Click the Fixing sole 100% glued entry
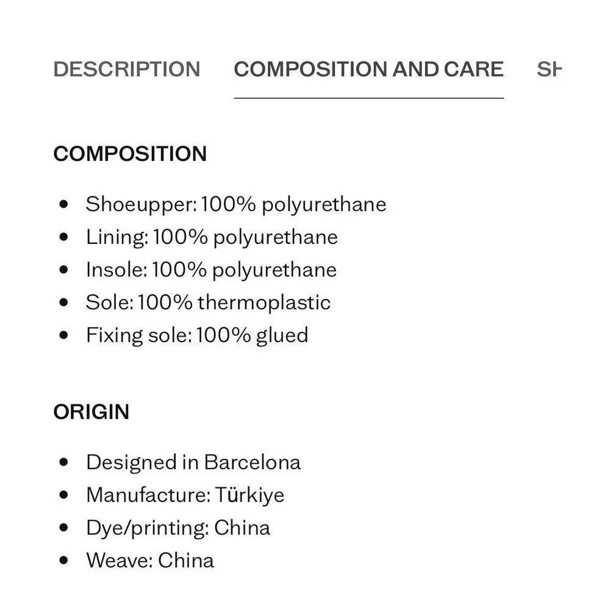610x610 pixels. pyautogui.click(x=197, y=335)
